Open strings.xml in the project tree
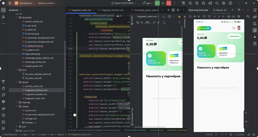Screen dimensions: 258x137 [31, 119]
